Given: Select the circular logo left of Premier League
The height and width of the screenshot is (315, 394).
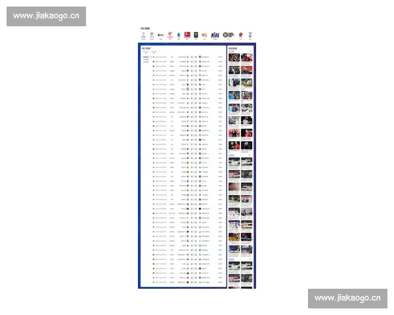Looking at the screenshot, I should 152,34.
